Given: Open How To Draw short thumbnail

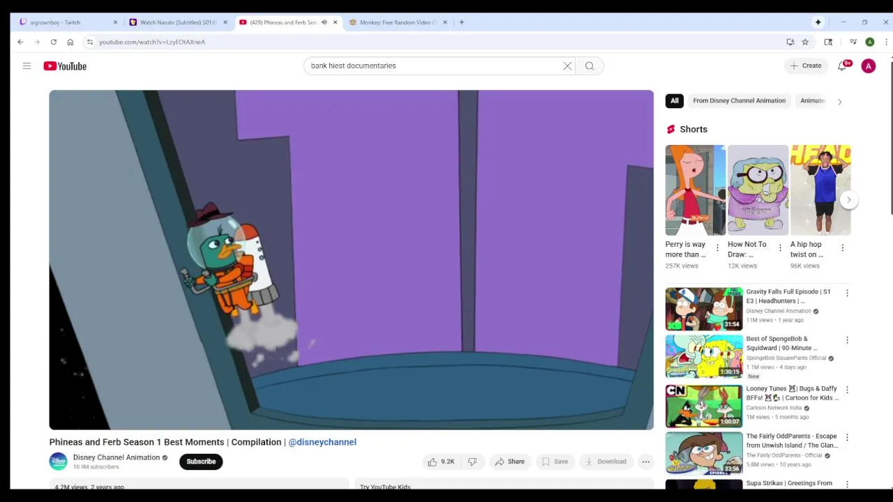Looking at the screenshot, I should 758,190.
